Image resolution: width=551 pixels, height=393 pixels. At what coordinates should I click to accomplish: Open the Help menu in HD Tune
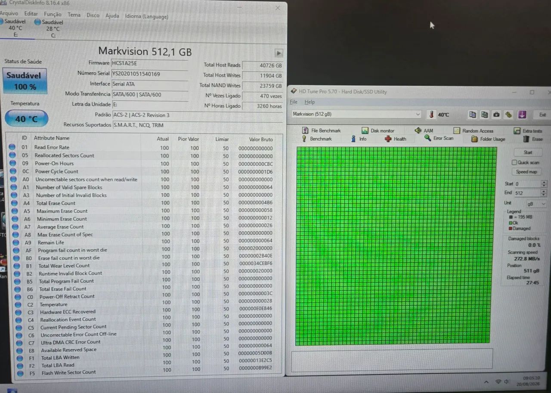[x=310, y=102]
